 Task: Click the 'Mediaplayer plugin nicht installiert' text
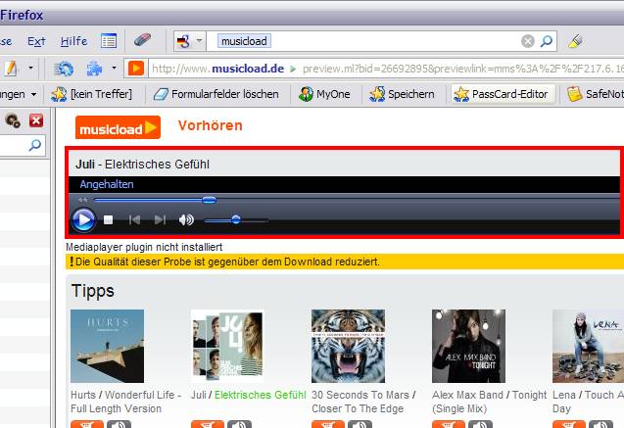[144, 247]
